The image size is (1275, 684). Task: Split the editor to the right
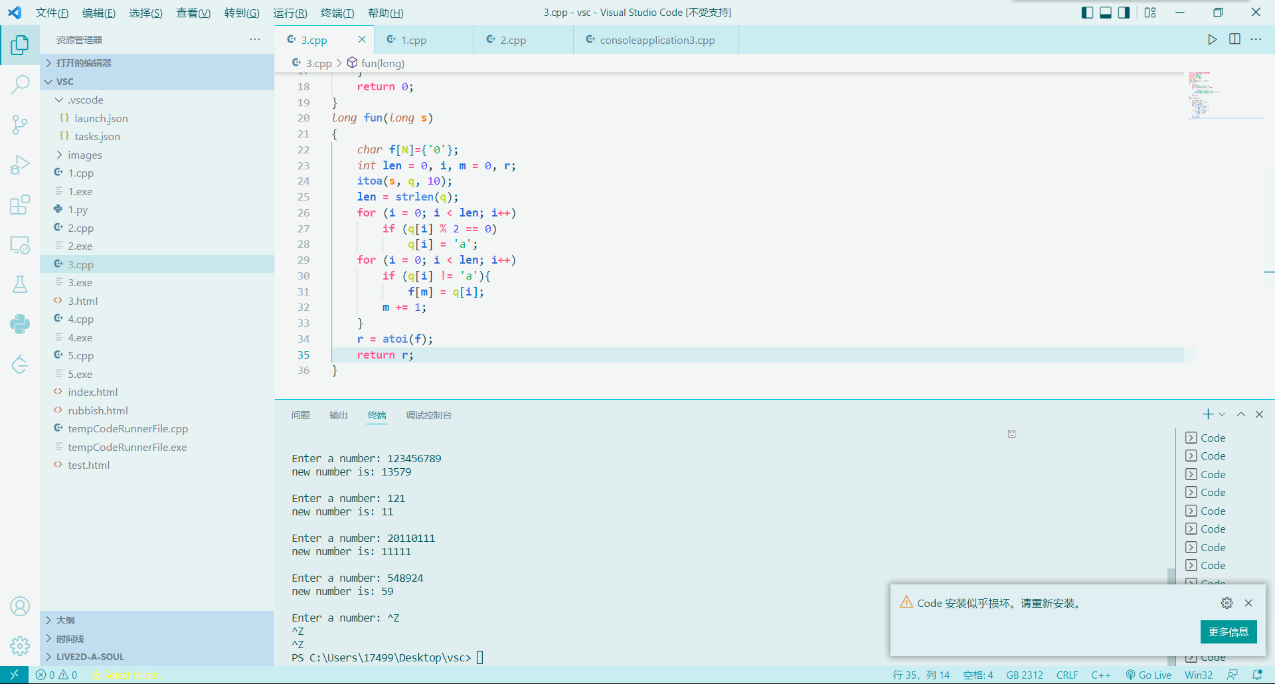coord(1234,39)
